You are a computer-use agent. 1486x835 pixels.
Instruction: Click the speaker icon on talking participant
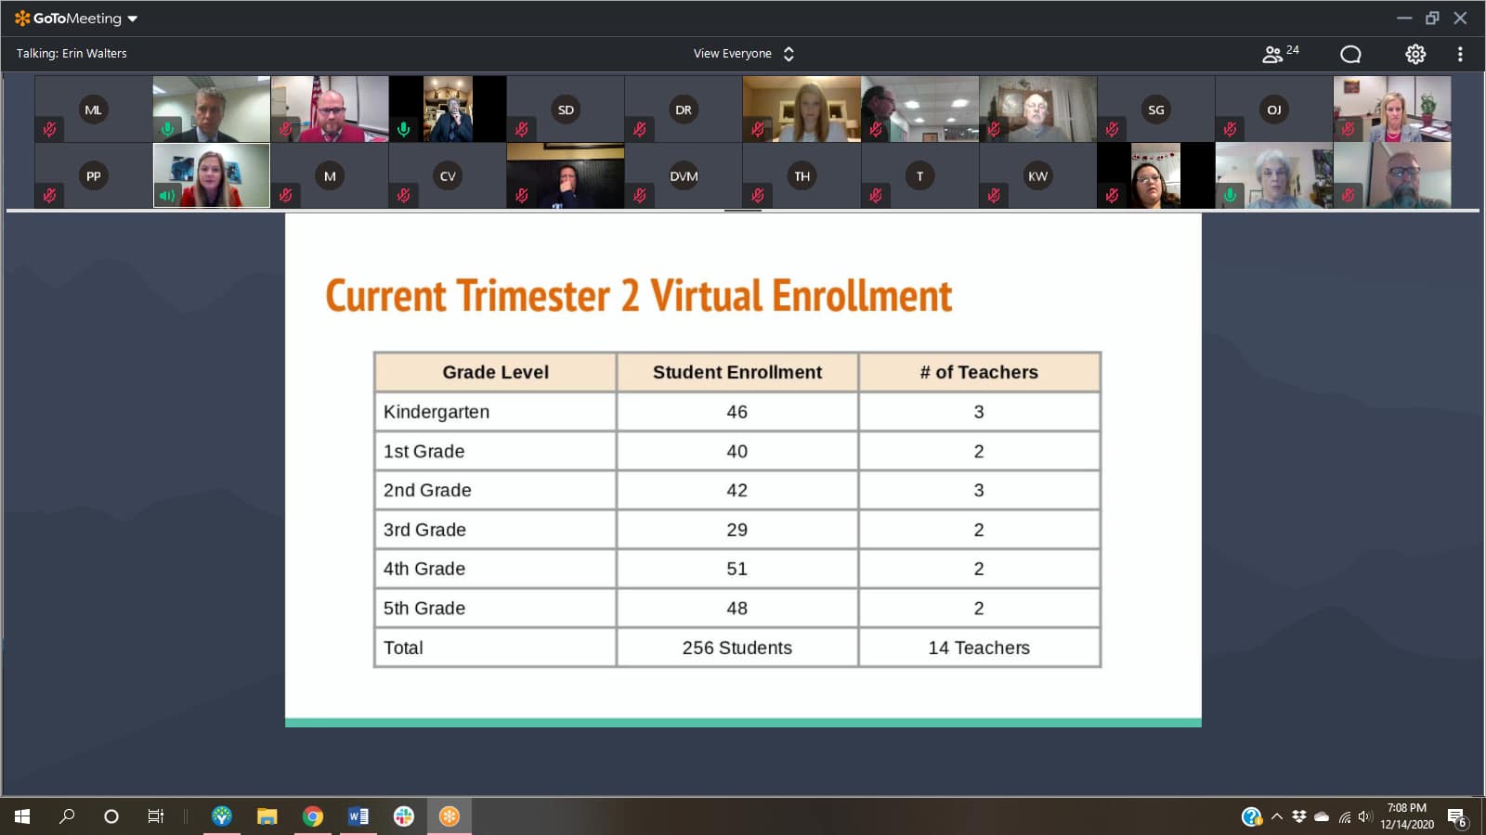pos(167,195)
